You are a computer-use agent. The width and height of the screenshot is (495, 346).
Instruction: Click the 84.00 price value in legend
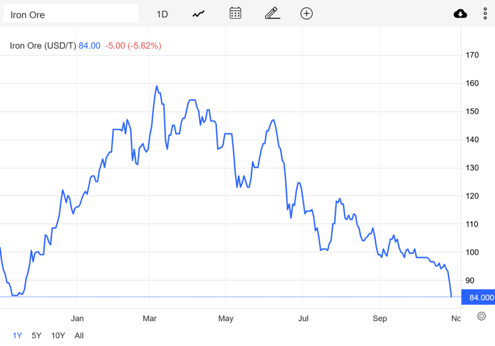point(89,45)
